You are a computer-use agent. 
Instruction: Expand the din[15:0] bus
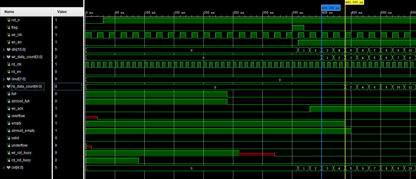click(x=4, y=50)
